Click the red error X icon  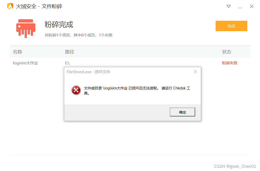76,90
